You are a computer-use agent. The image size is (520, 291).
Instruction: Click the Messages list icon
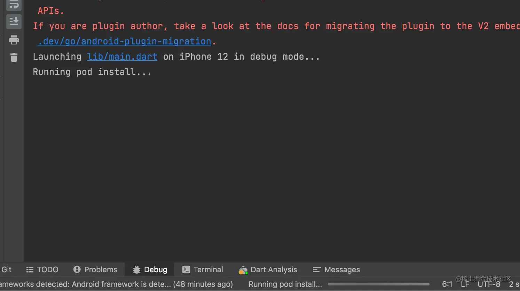pyautogui.click(x=316, y=269)
